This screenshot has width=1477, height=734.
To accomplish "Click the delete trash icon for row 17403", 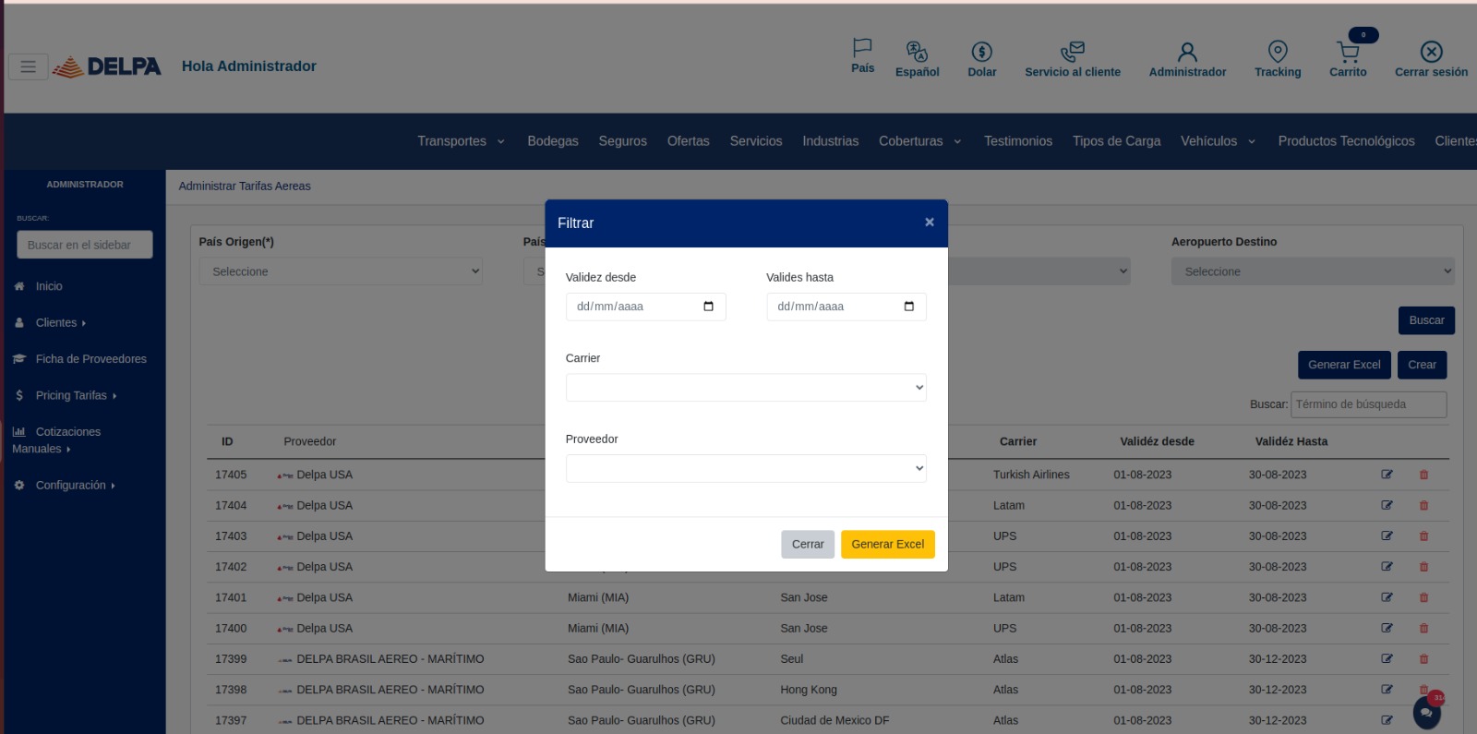I will point(1423,536).
